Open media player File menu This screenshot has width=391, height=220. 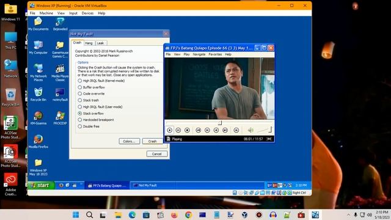(x=169, y=54)
